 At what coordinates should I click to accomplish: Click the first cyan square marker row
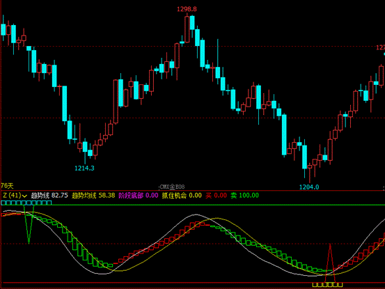point(26,203)
